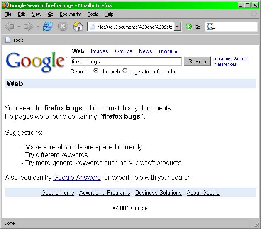Click the Google logo
Image resolution: width=261 pixels, height=229 pixels.
pos(36,62)
